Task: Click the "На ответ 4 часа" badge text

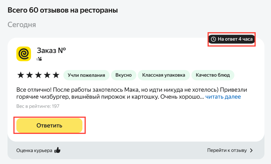Action: click(x=235, y=39)
